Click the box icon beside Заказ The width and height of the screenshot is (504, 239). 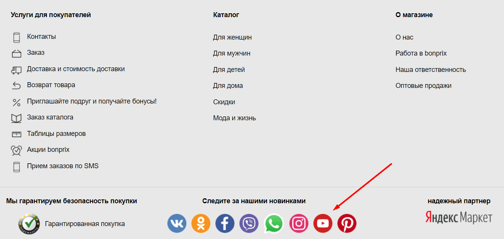click(16, 54)
